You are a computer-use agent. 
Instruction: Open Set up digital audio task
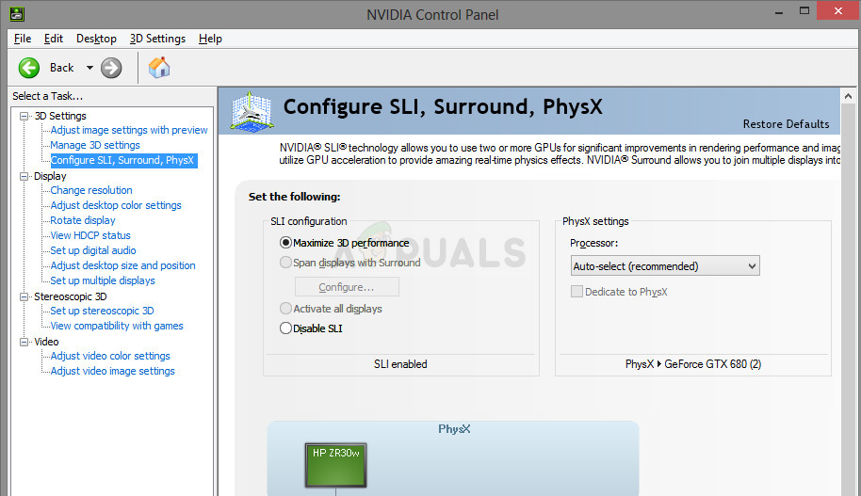tap(93, 250)
